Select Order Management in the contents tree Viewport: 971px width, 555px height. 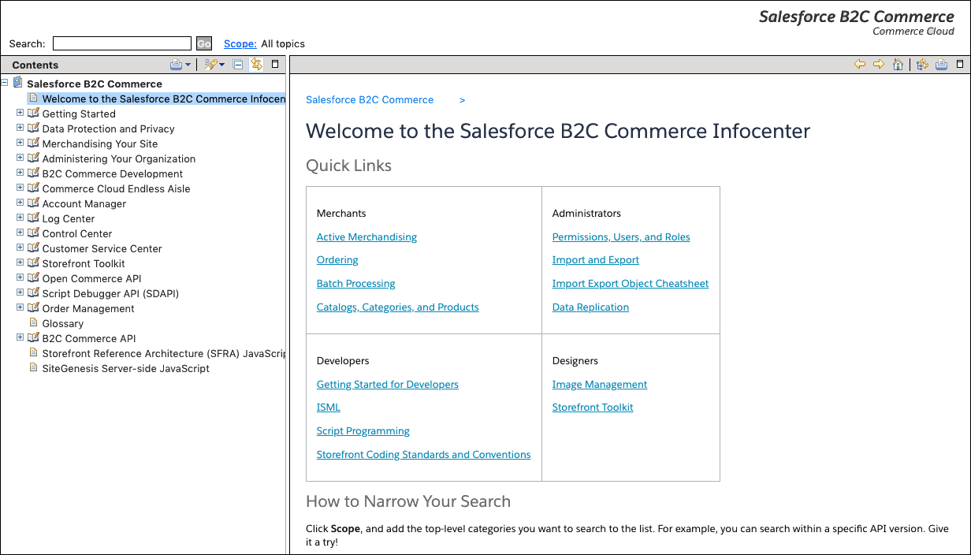(88, 308)
